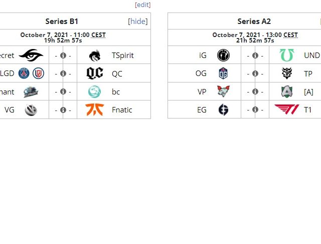Show match details for VG vs Fnatic
The height and width of the screenshot is (244, 321).
point(63,110)
